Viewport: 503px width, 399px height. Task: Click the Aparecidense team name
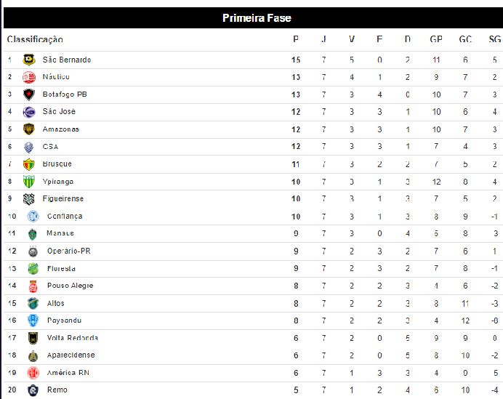[x=71, y=355]
